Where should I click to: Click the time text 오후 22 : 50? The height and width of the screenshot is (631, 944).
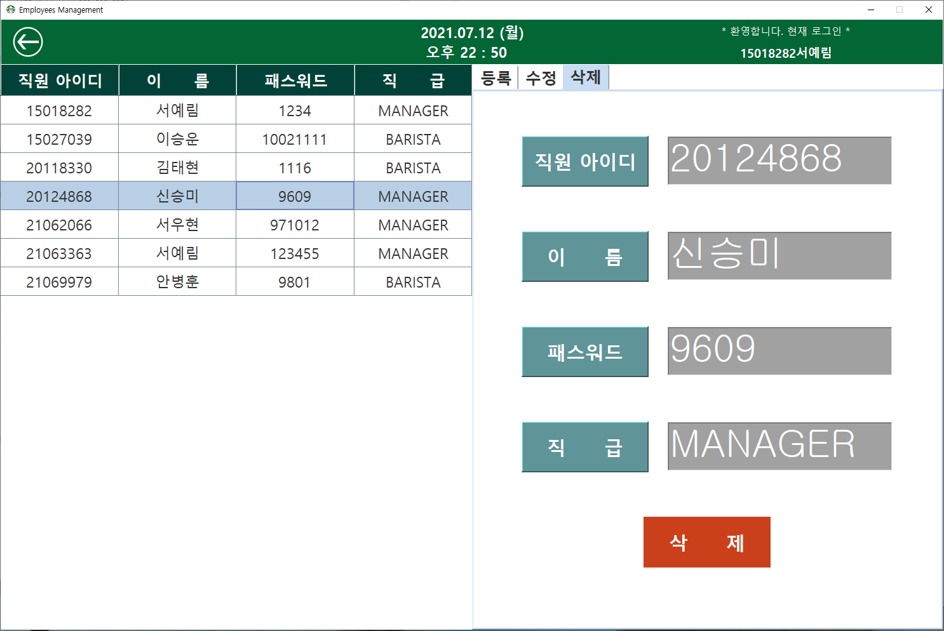(466, 53)
